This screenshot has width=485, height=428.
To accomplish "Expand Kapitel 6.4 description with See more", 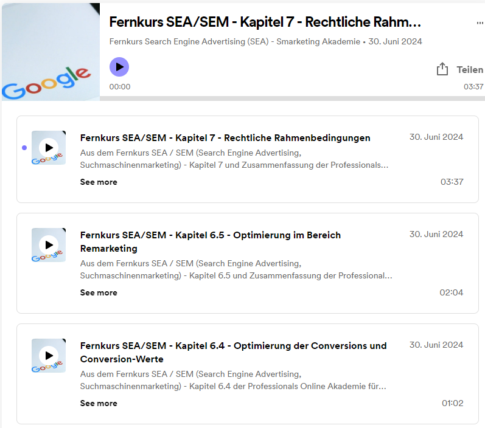I will click(99, 403).
